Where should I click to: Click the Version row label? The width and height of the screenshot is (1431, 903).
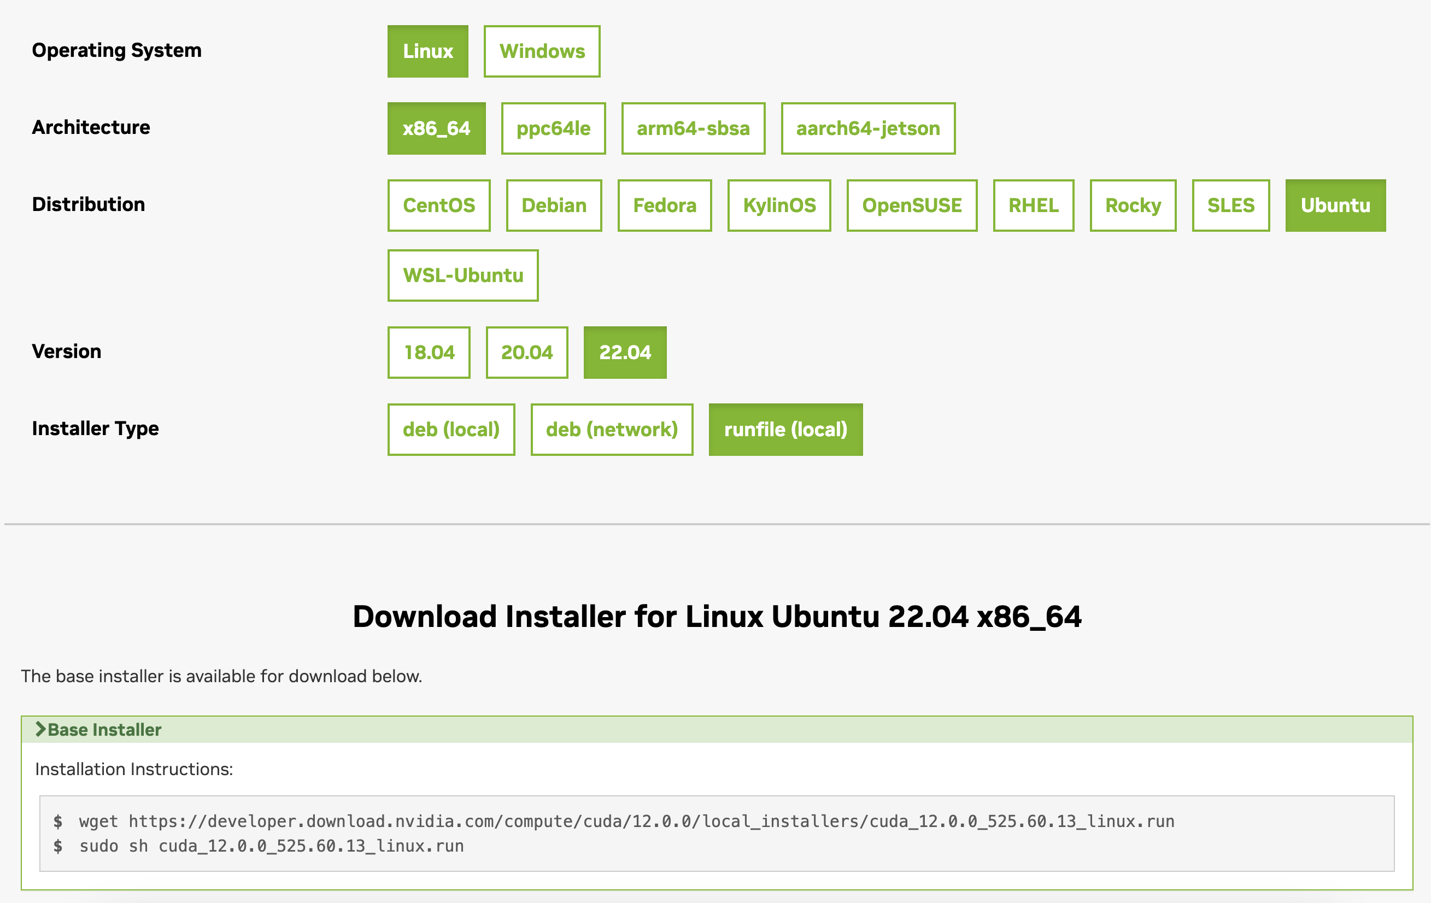(66, 351)
